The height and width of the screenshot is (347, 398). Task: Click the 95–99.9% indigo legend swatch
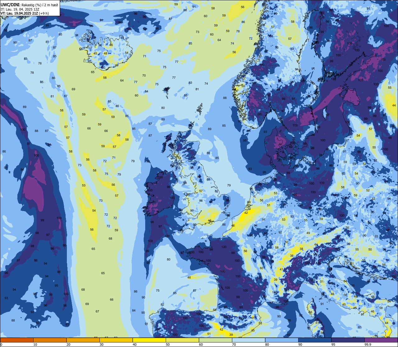[x=348, y=340]
